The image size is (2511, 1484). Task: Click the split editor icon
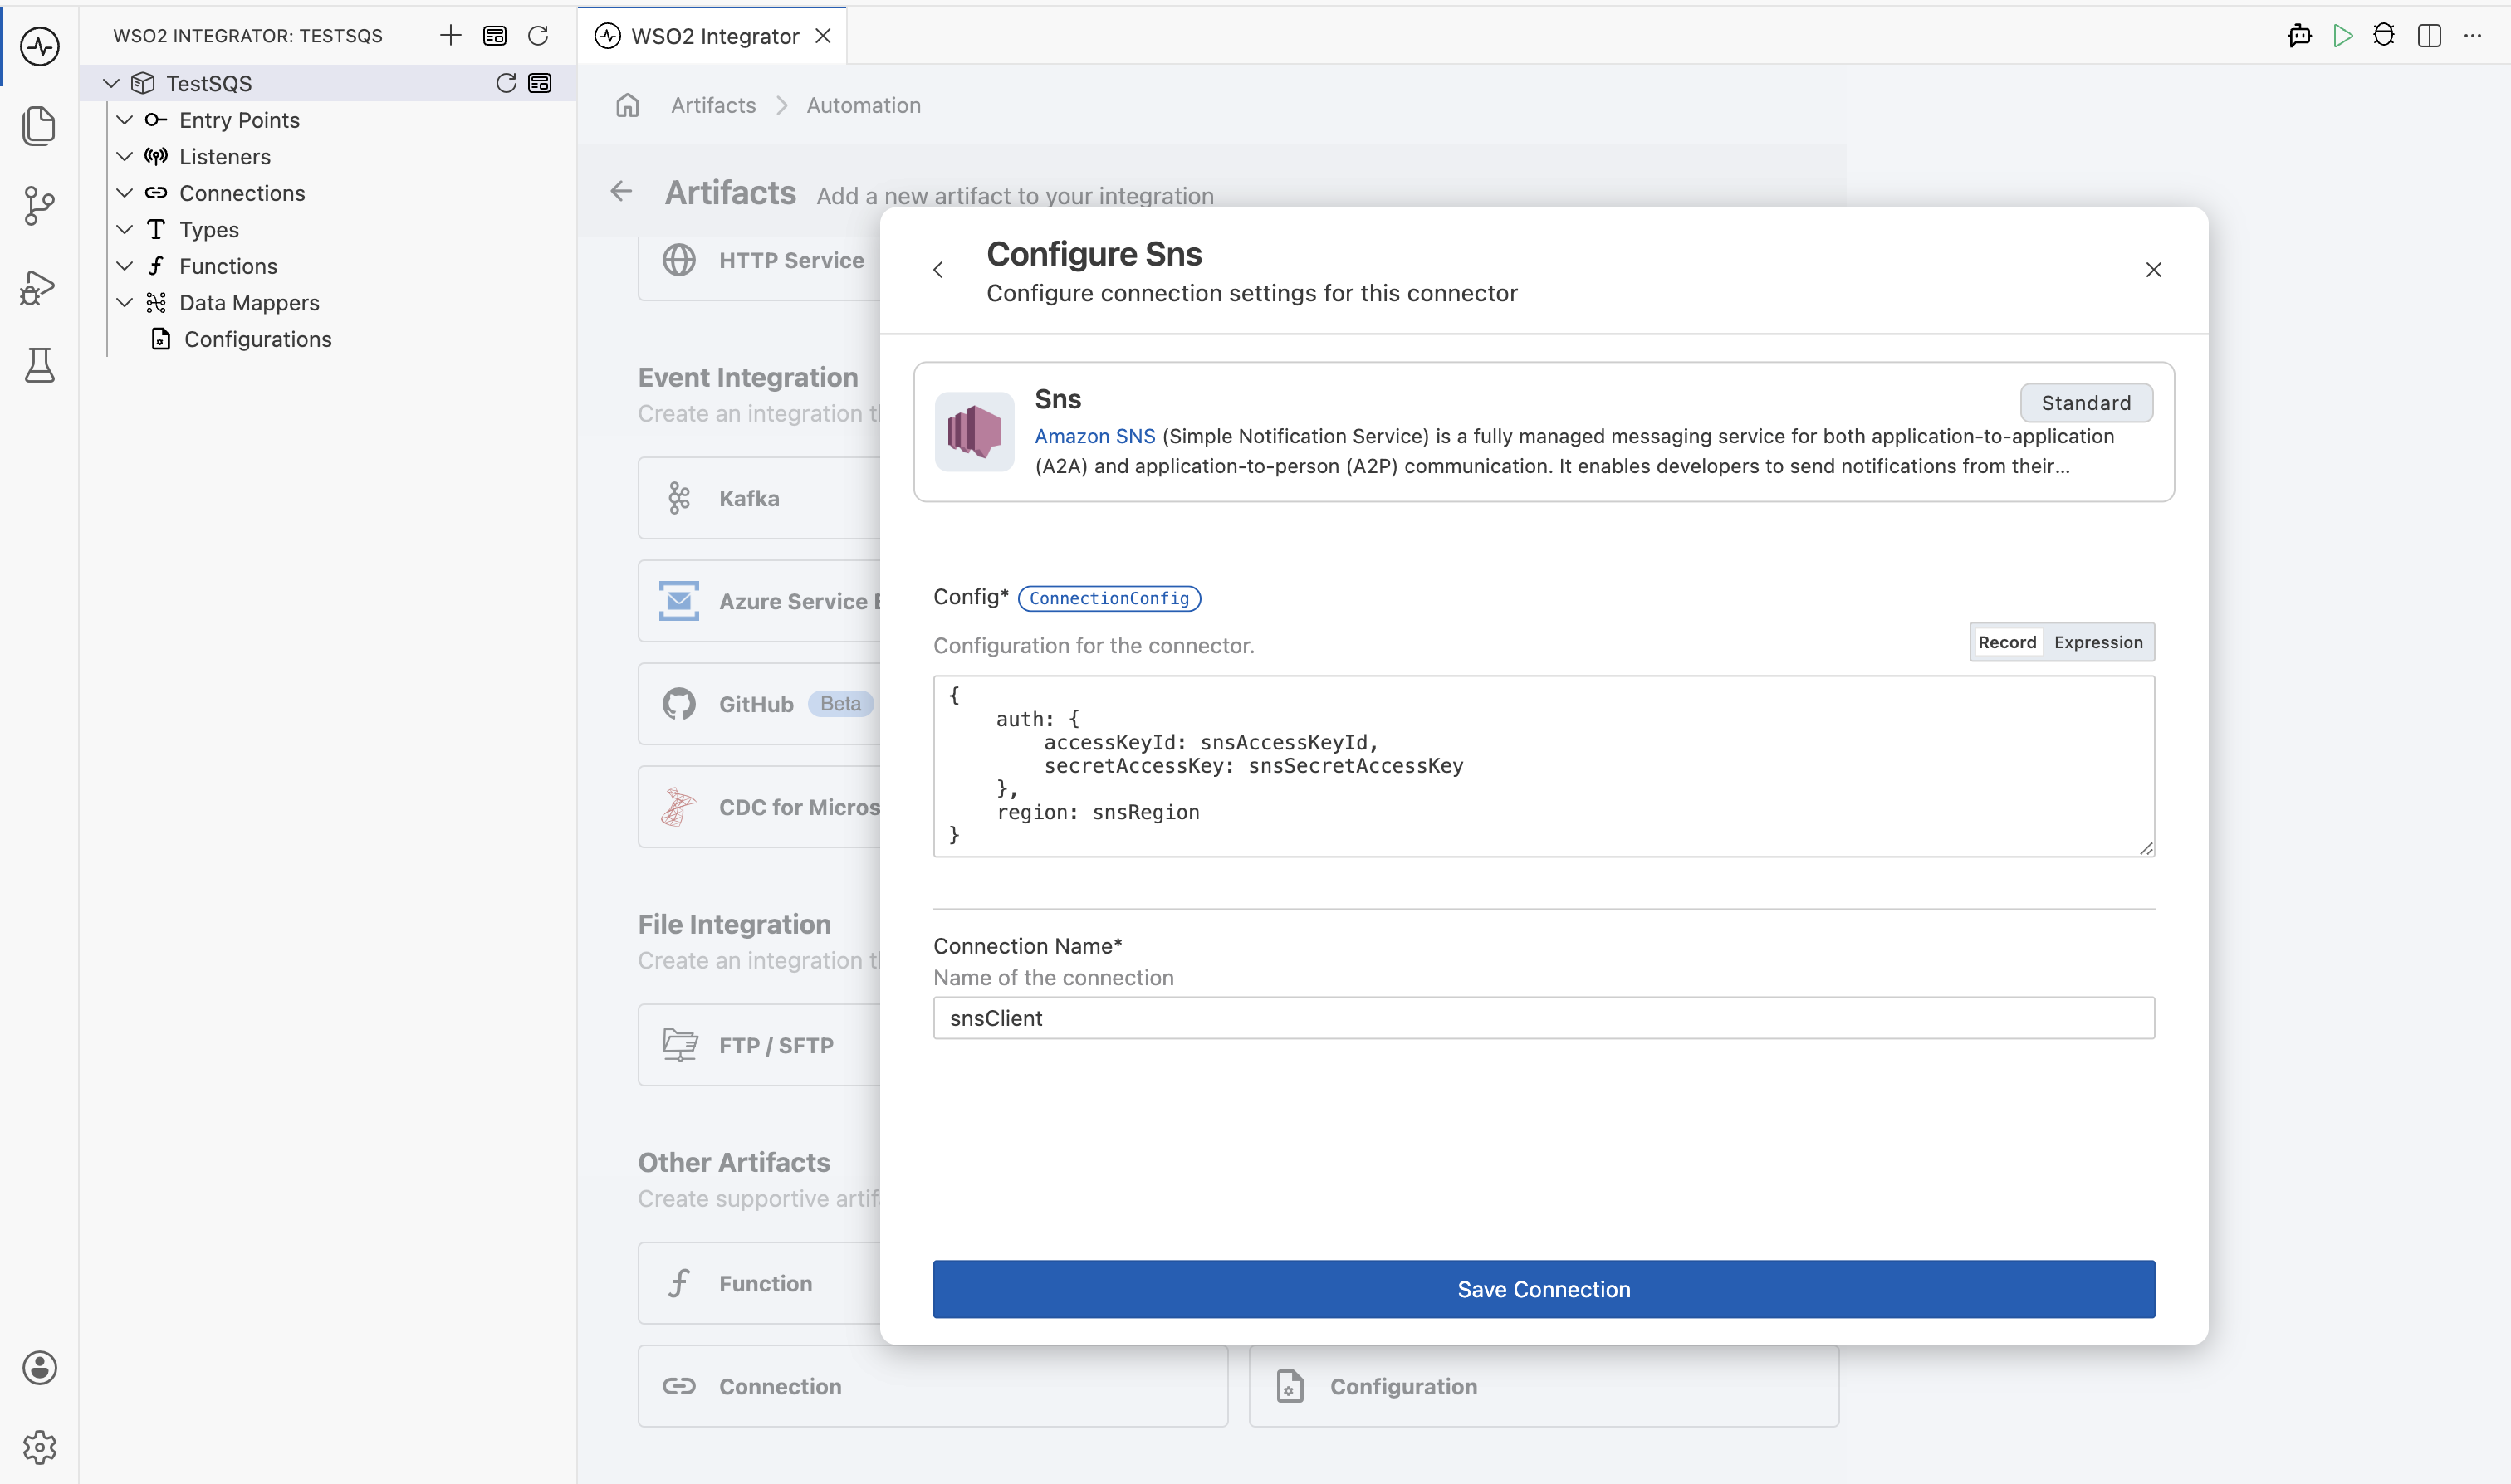tap(2430, 36)
